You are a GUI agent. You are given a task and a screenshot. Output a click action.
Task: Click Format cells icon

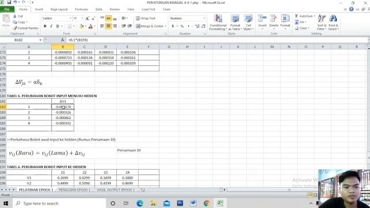[x=285, y=18]
